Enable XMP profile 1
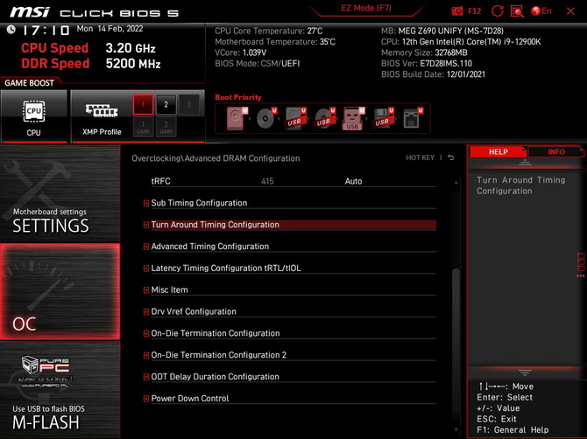 pos(143,105)
